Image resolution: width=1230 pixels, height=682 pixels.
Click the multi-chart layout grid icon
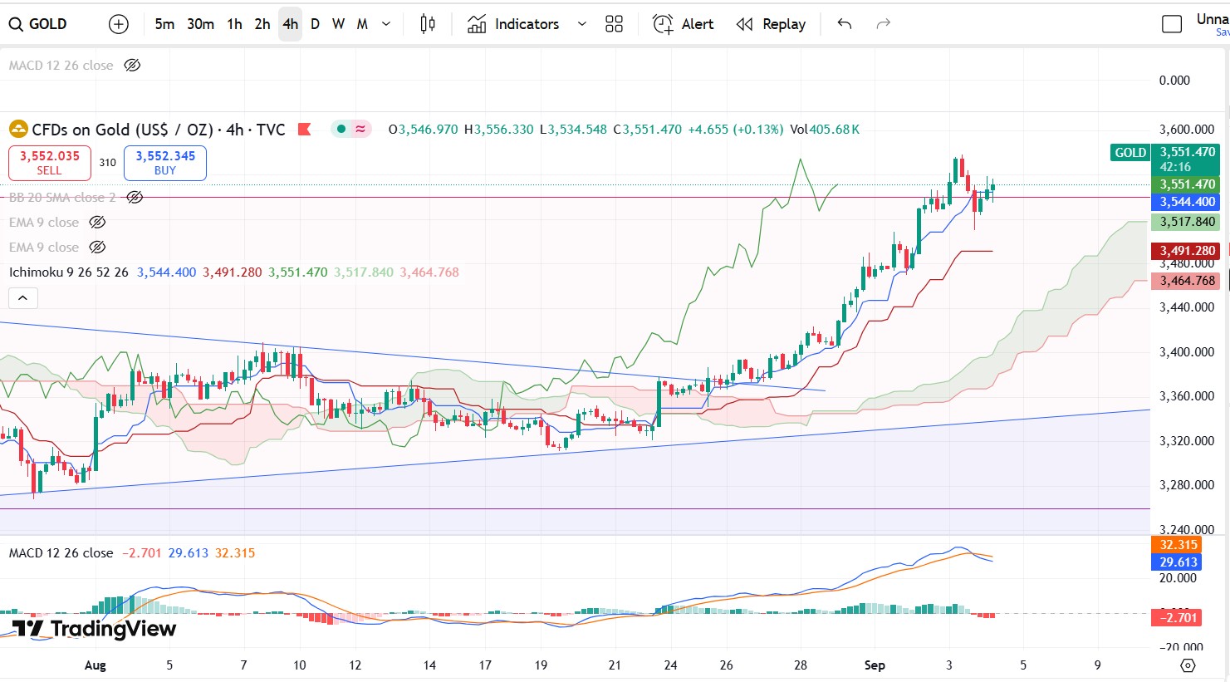pos(614,24)
